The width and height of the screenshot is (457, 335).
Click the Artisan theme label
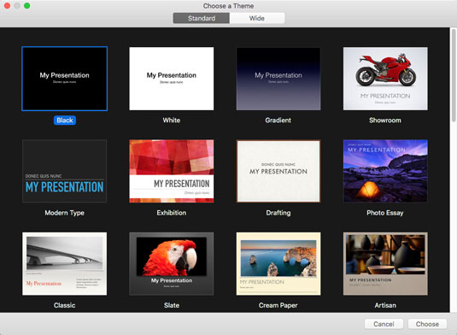(x=385, y=305)
